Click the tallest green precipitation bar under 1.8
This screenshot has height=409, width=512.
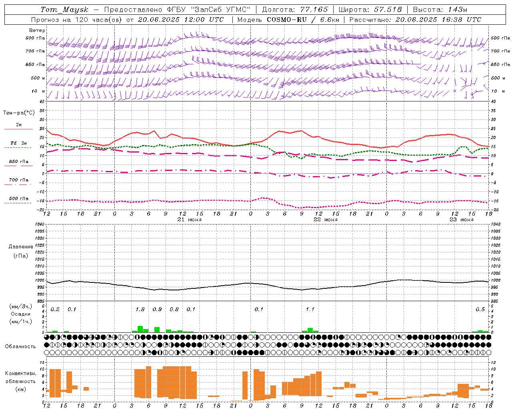point(140,329)
